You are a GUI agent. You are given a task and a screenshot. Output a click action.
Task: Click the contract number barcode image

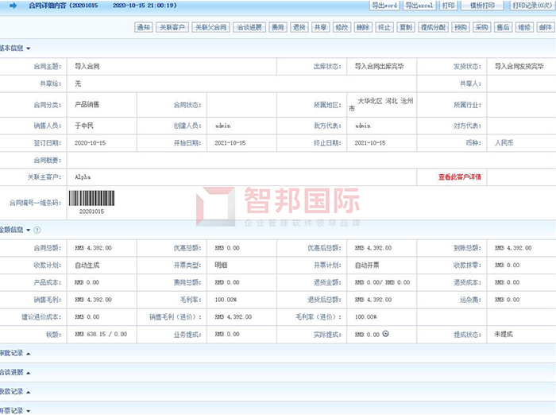91,198
